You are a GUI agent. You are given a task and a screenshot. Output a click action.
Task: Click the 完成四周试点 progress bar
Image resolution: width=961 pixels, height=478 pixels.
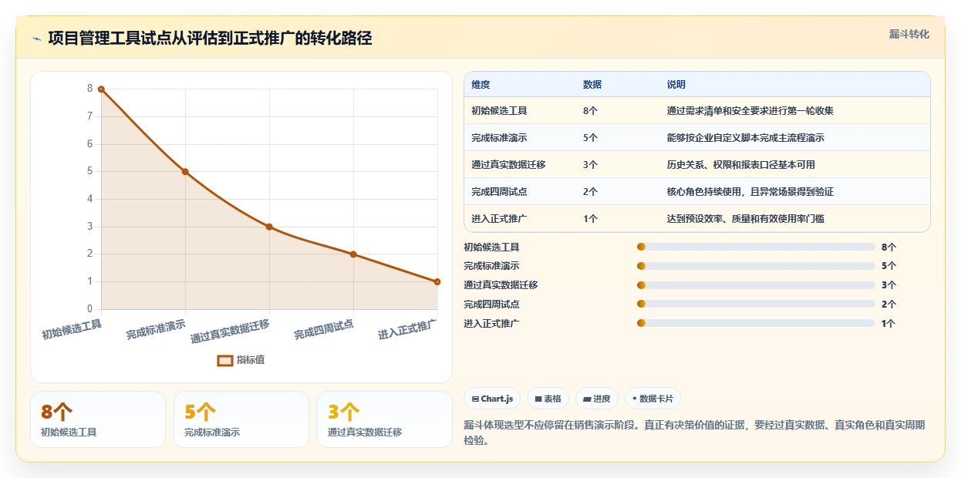(x=756, y=304)
